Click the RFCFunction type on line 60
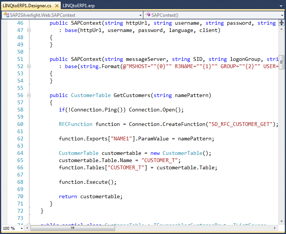The image size is (286, 234). 76,124
